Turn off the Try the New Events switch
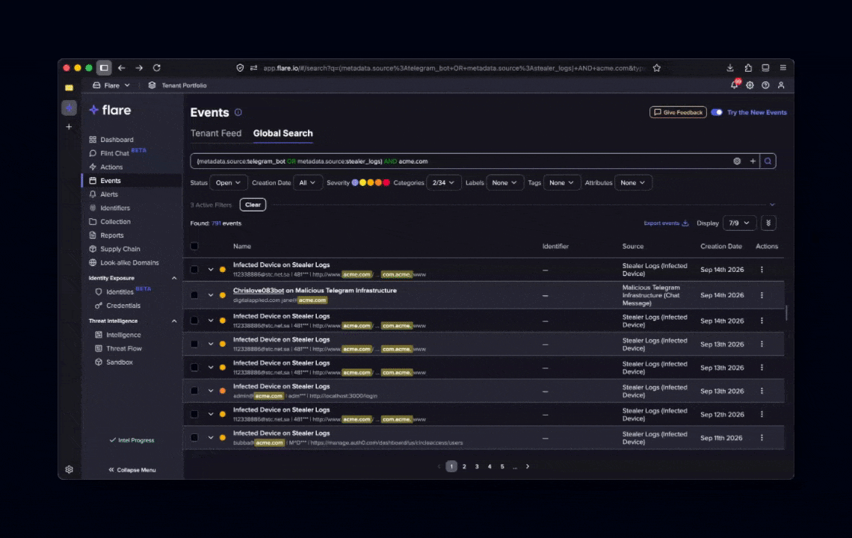Viewport: 852px width, 538px height. point(717,113)
